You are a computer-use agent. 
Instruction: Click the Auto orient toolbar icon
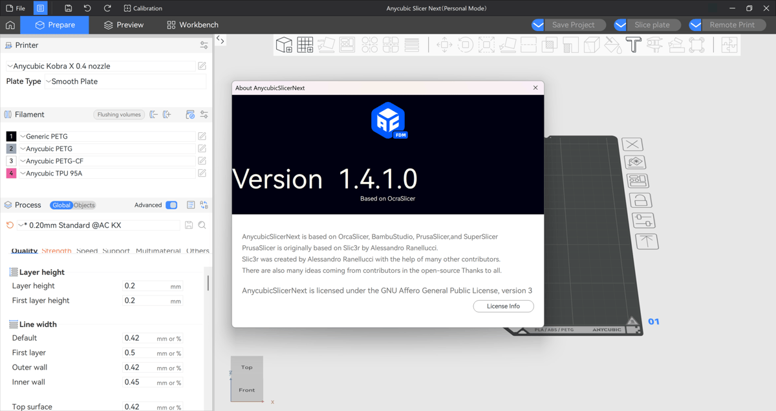point(326,45)
